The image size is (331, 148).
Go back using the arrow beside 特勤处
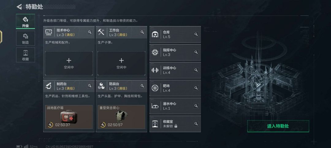[19, 7]
